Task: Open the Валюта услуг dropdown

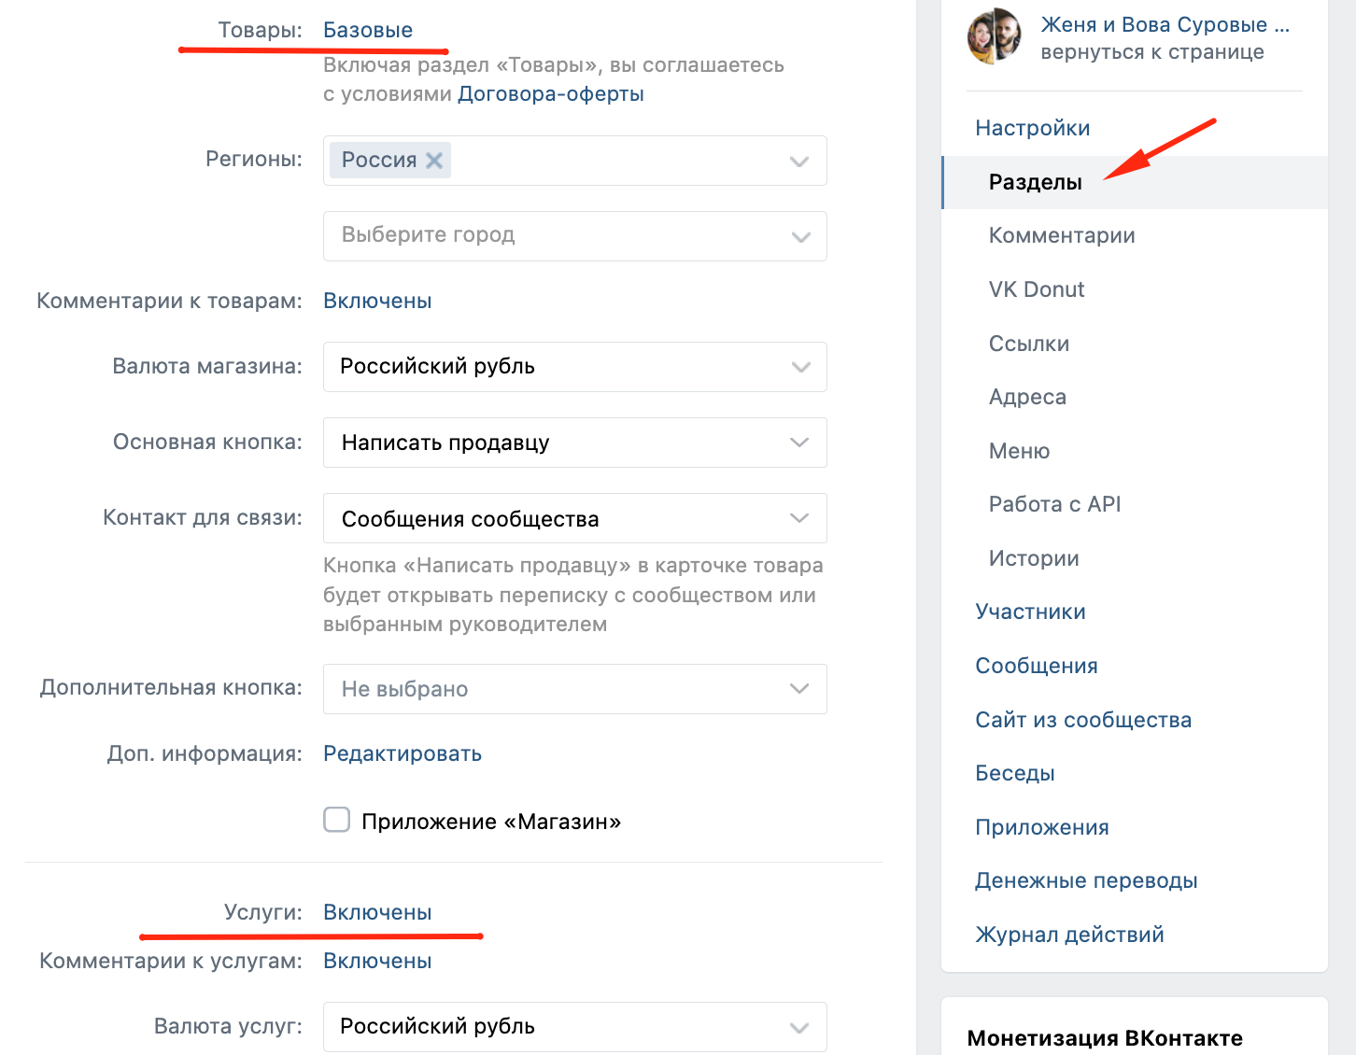Action: pos(575,1027)
